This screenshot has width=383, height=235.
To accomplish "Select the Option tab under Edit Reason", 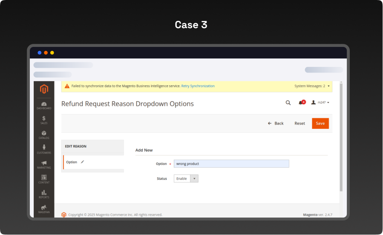I will 72,162.
